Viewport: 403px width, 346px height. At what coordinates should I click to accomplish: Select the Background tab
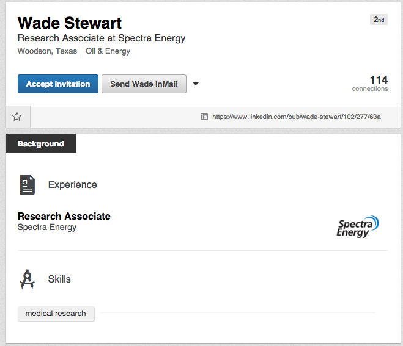point(40,144)
